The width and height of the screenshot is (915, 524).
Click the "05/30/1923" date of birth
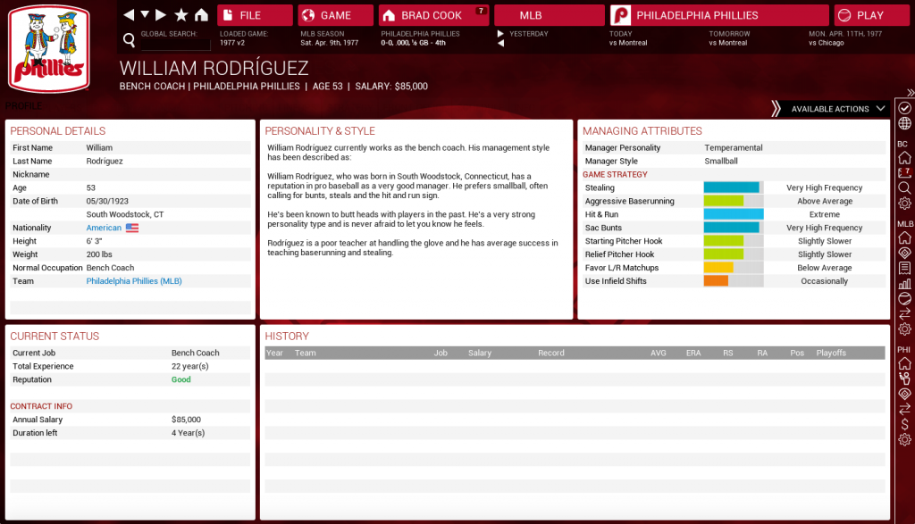107,201
